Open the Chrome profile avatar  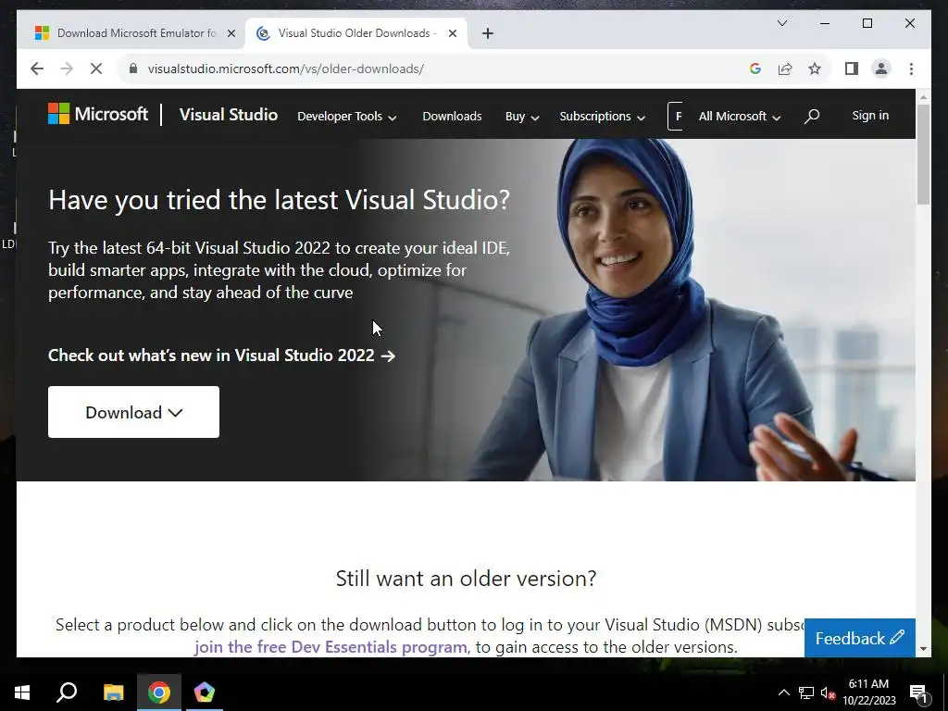coord(881,69)
